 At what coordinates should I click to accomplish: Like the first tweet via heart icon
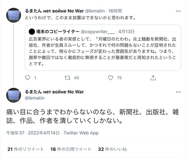pyautogui.click(x=111, y=78)
